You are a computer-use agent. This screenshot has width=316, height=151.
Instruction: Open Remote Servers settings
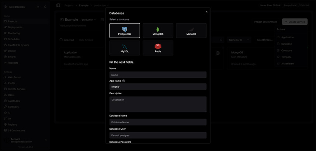(26, 89)
